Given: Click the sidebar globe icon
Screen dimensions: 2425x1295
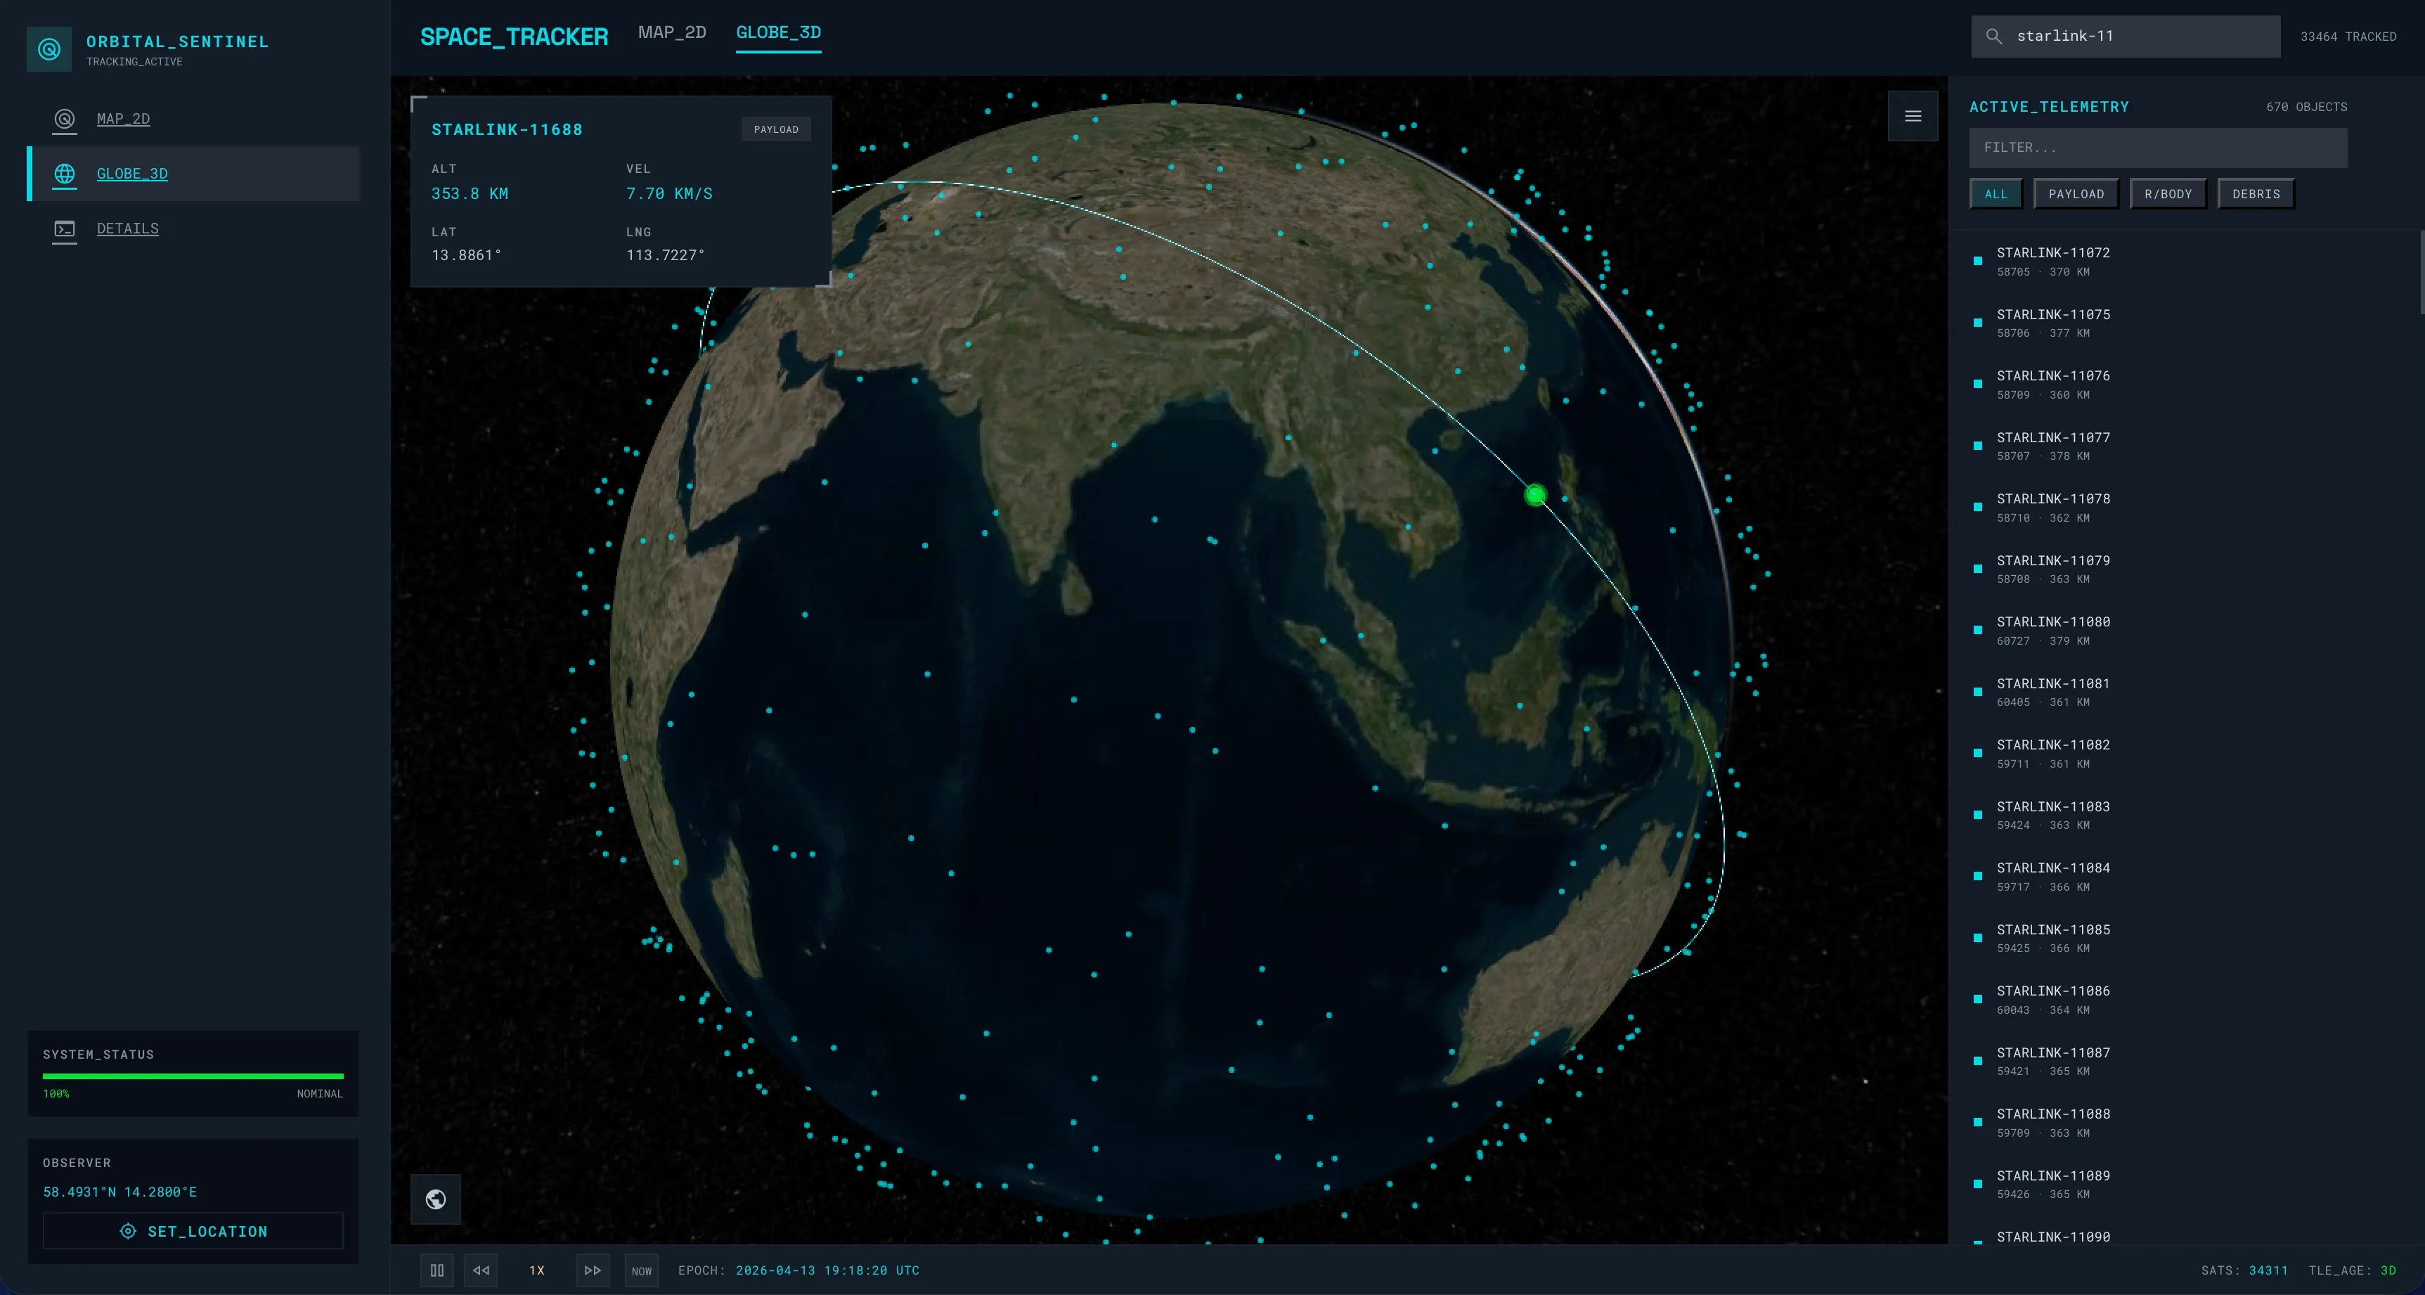Looking at the screenshot, I should (64, 173).
